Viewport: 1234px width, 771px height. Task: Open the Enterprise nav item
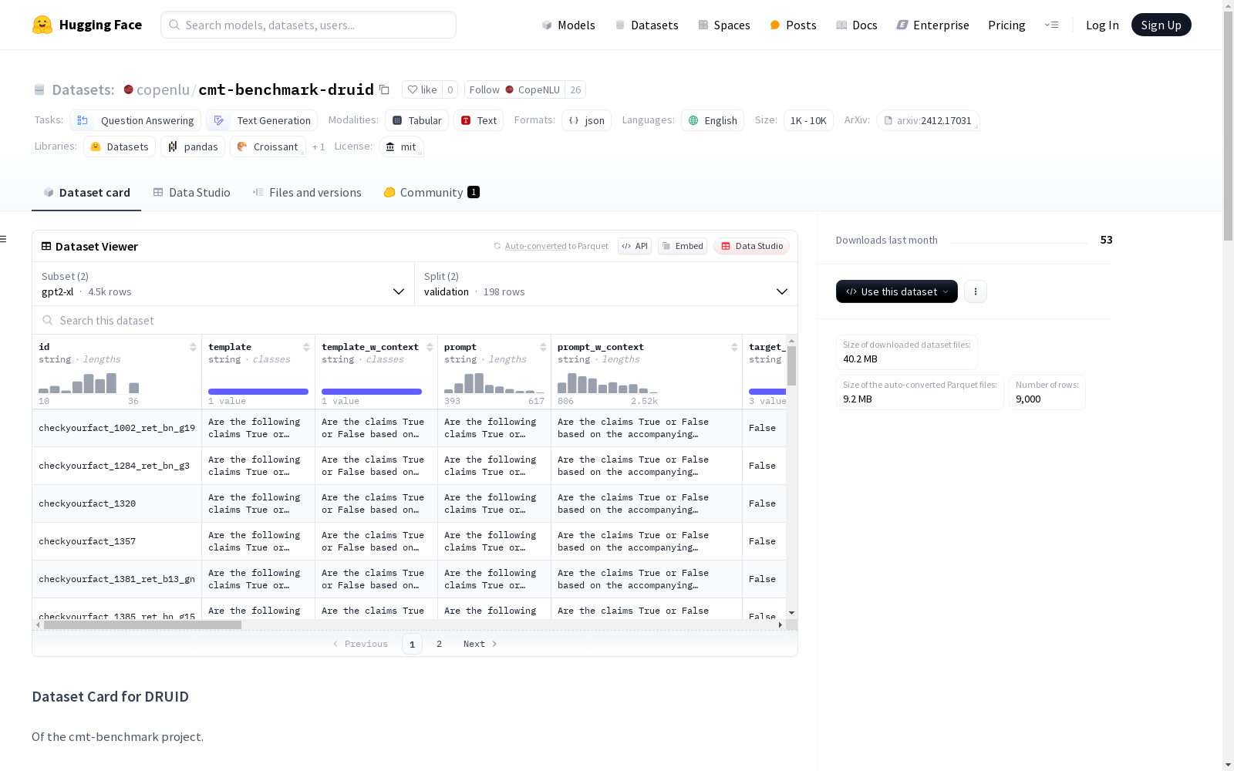click(932, 25)
